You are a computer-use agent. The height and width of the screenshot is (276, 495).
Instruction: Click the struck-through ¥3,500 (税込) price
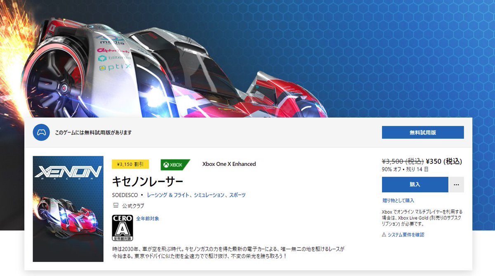(x=403, y=161)
